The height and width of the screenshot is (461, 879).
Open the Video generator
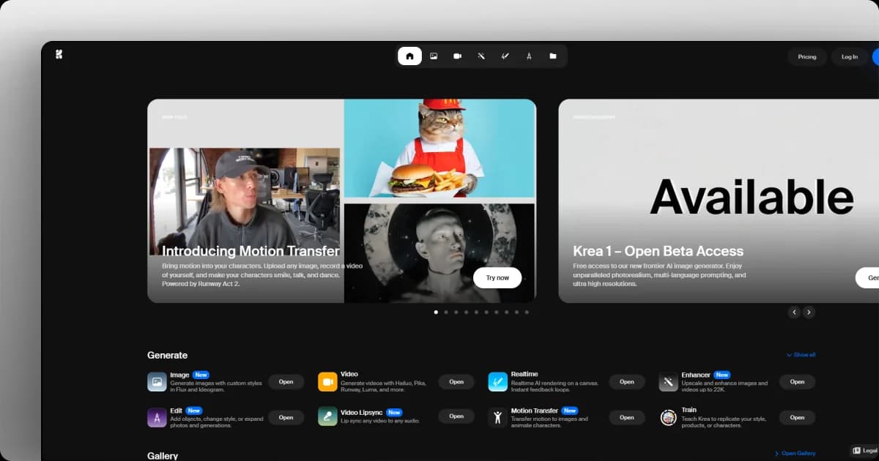point(456,382)
